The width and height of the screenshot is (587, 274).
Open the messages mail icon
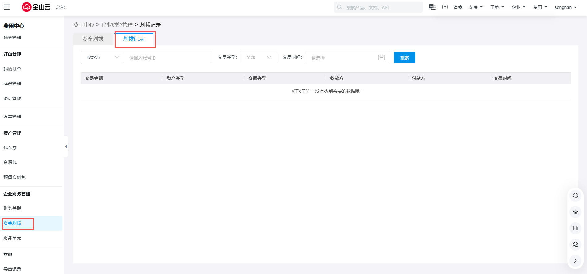point(445,7)
